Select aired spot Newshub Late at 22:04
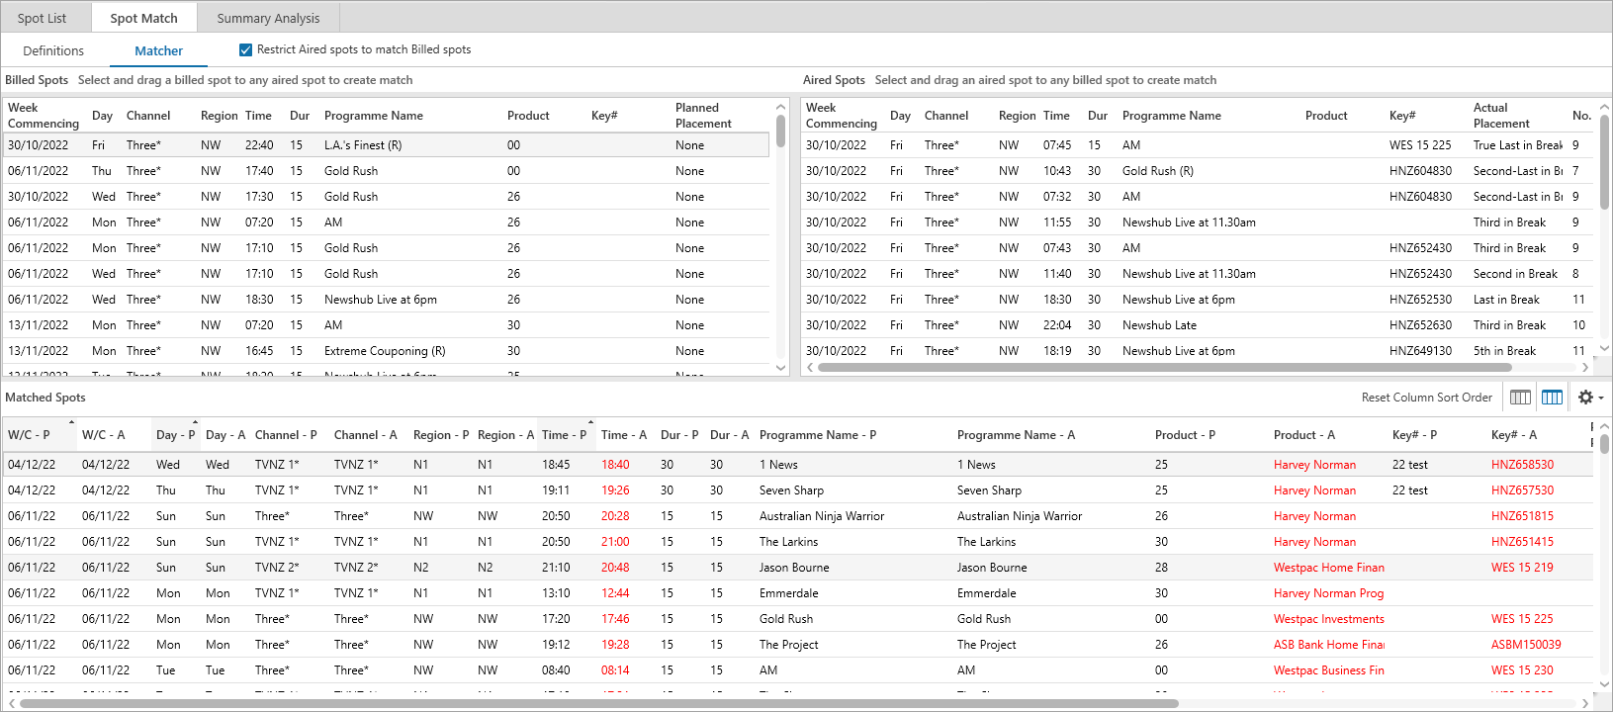This screenshot has height=712, width=1613. tap(1198, 325)
